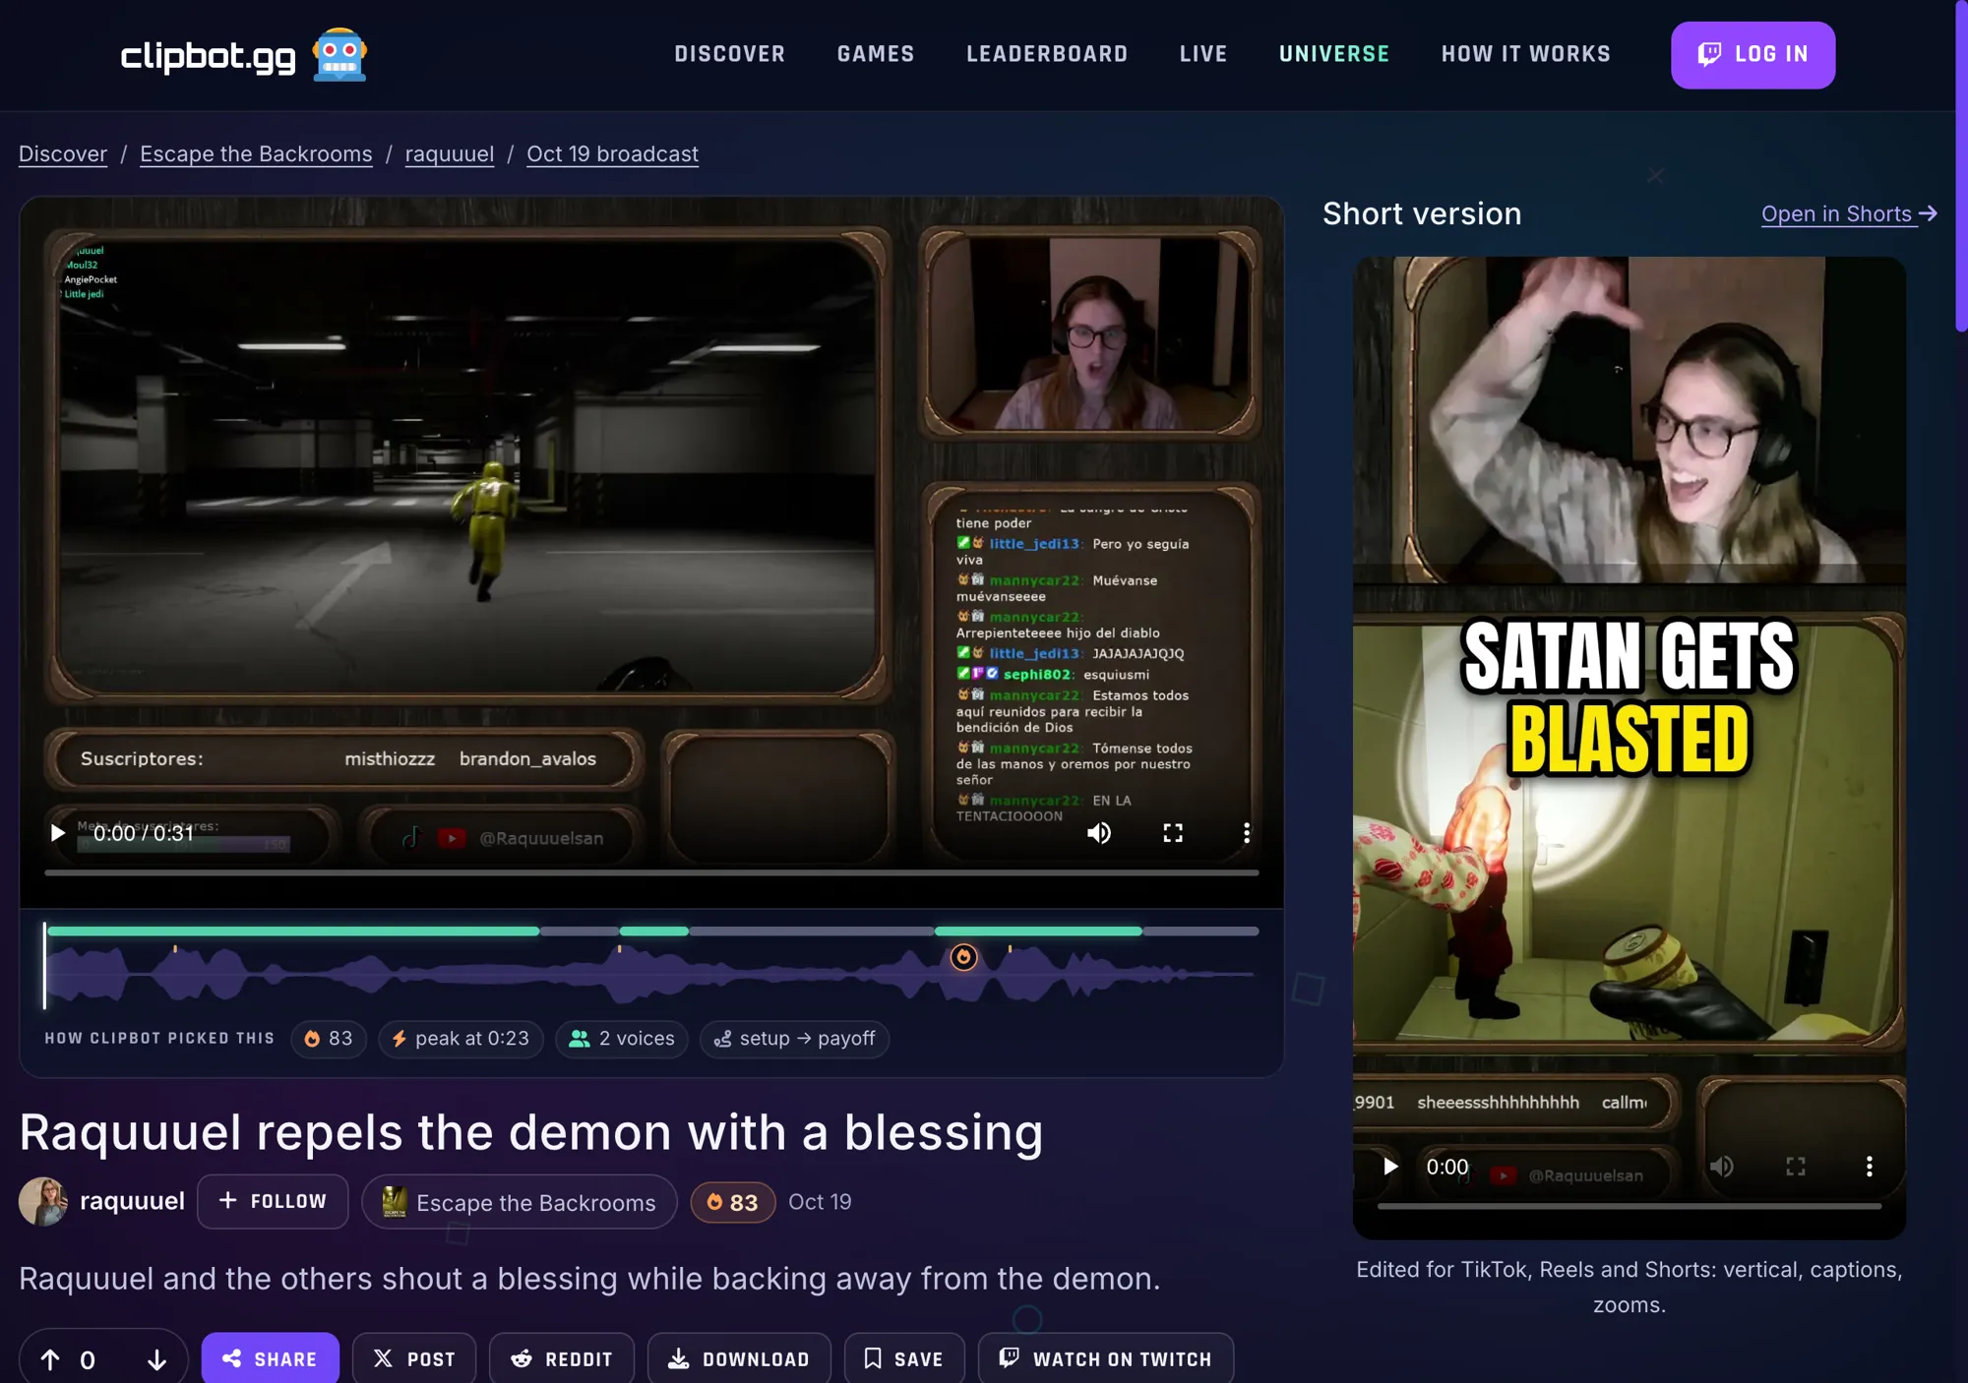Open the Leaderboard nav item
1968x1383 pixels.
pos(1047,54)
